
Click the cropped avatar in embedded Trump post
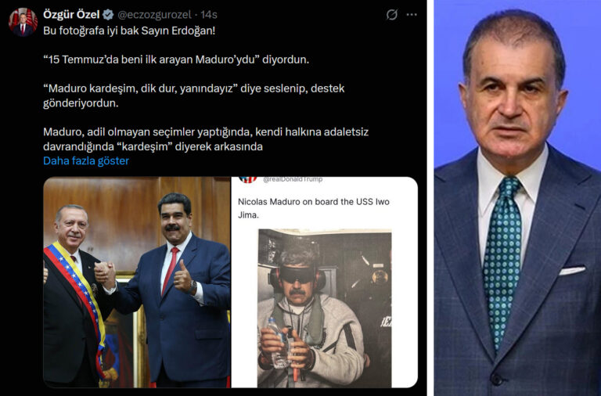[x=247, y=179]
